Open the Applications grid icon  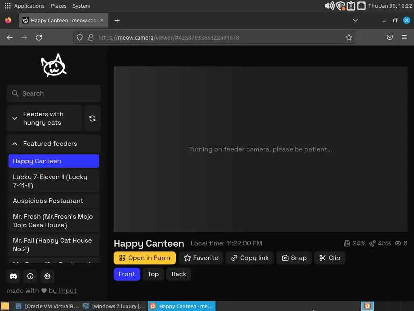coord(7,6)
